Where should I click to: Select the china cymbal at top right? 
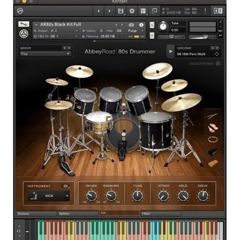[x=157, y=71]
